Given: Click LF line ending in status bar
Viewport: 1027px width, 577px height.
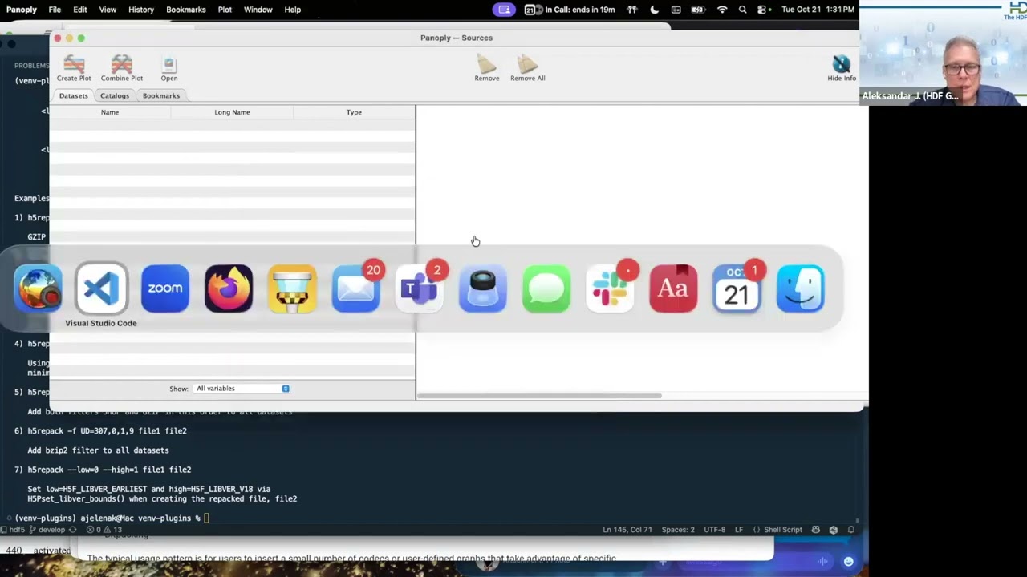Looking at the screenshot, I should coord(739,530).
